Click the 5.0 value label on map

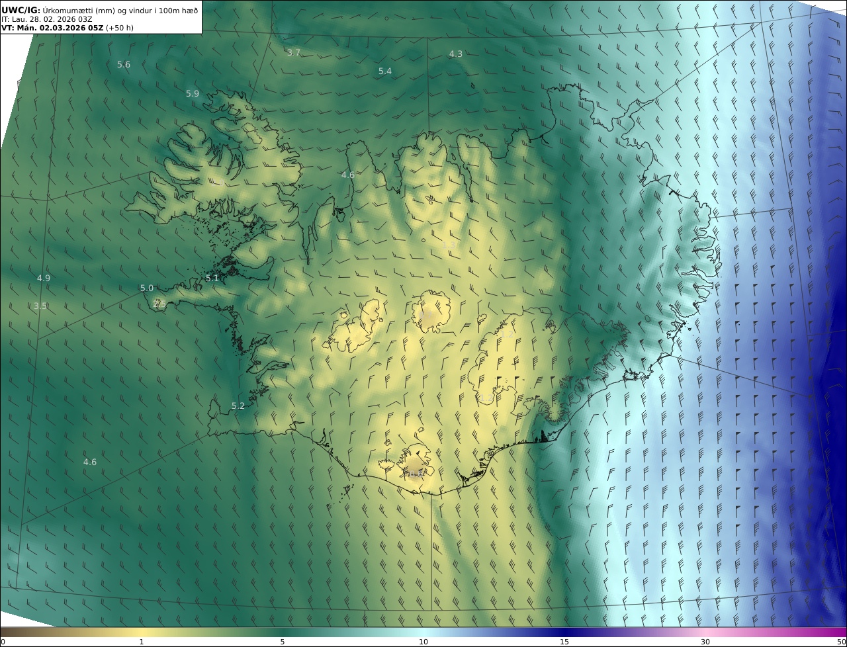coord(147,288)
